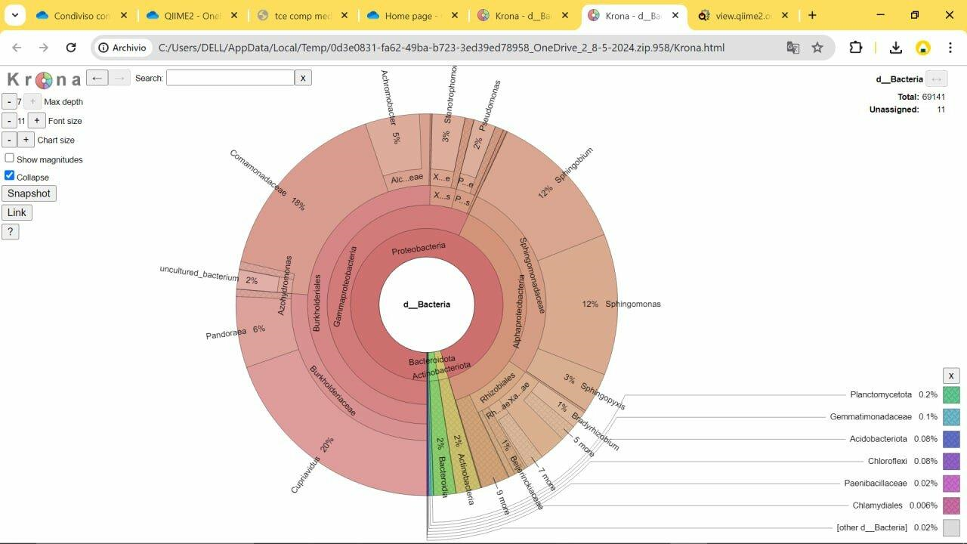Open the Chrome three-dot menu
Image resolution: width=967 pixels, height=544 pixels.
coord(950,48)
